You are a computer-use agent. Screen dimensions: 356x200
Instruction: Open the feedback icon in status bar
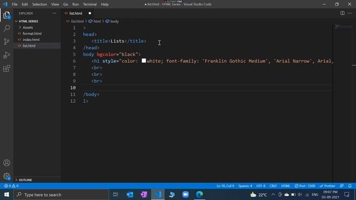coord(342,186)
